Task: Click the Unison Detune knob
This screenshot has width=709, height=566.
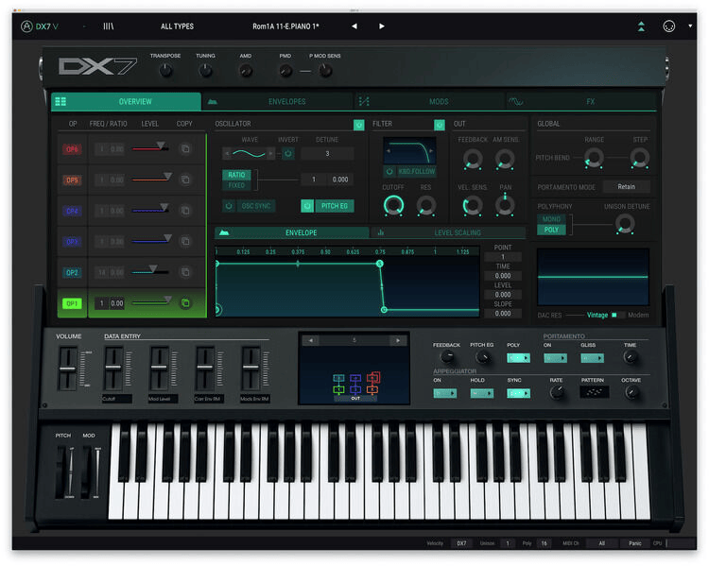Action: point(625,224)
